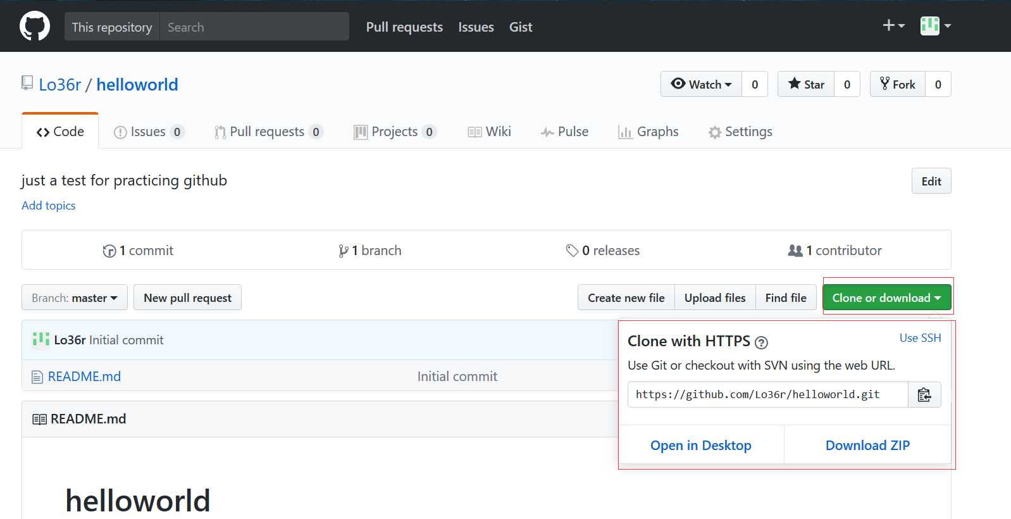Click the This repository search scope label

[112, 27]
